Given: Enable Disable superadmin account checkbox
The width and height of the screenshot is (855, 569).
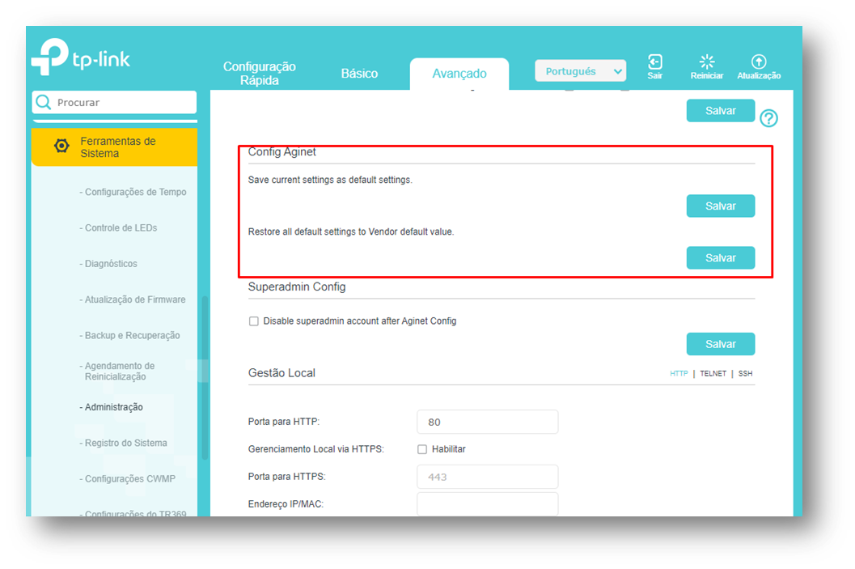Looking at the screenshot, I should [x=254, y=321].
